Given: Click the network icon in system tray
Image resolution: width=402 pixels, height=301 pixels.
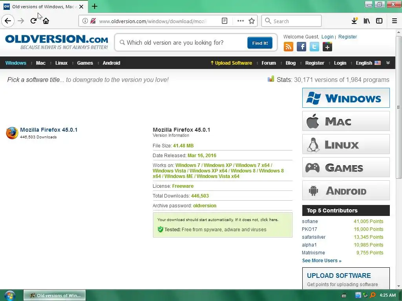Looking at the screenshot, I should (358, 296).
